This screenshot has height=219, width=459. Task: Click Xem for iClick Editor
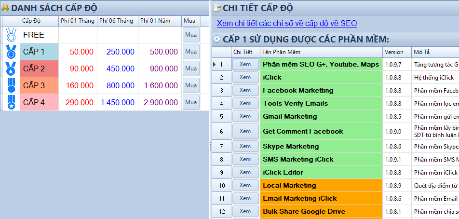[x=245, y=172]
